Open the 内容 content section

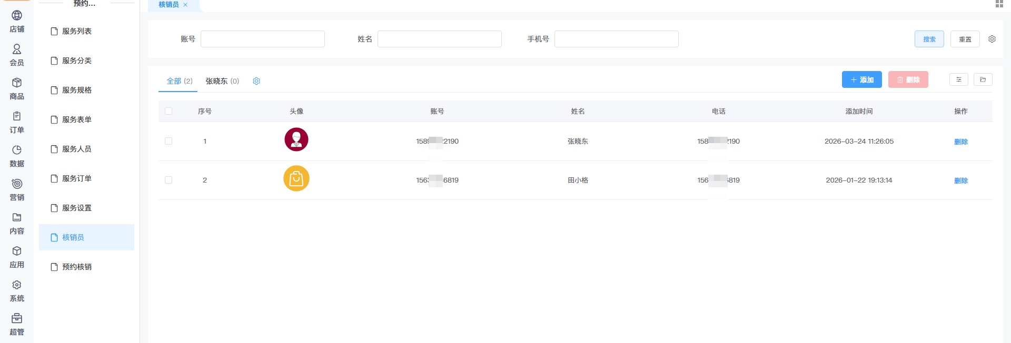click(x=17, y=224)
